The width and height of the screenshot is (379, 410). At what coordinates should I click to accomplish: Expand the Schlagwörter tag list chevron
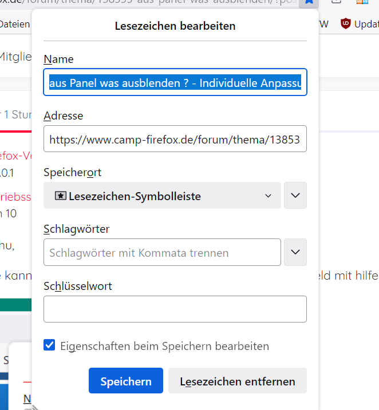295,252
